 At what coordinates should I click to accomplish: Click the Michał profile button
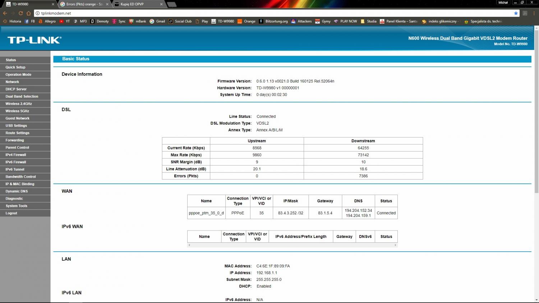coord(503,3)
